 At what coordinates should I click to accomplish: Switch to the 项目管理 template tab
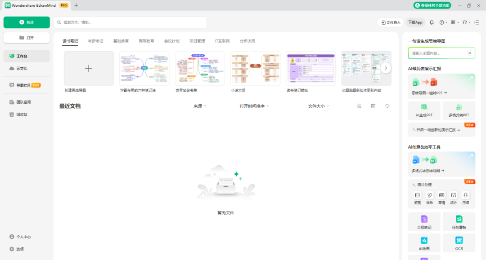(197, 41)
